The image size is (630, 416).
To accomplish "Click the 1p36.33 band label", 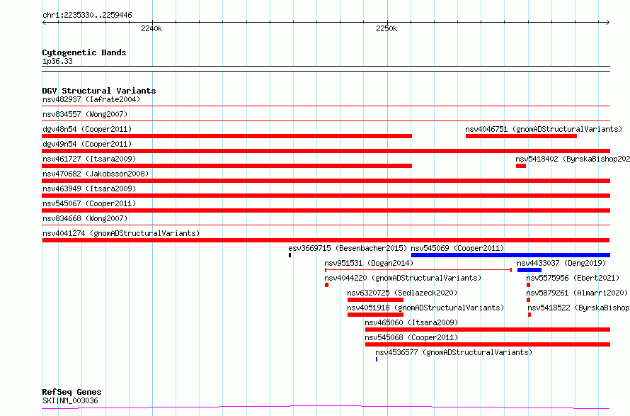I will coord(57,61).
